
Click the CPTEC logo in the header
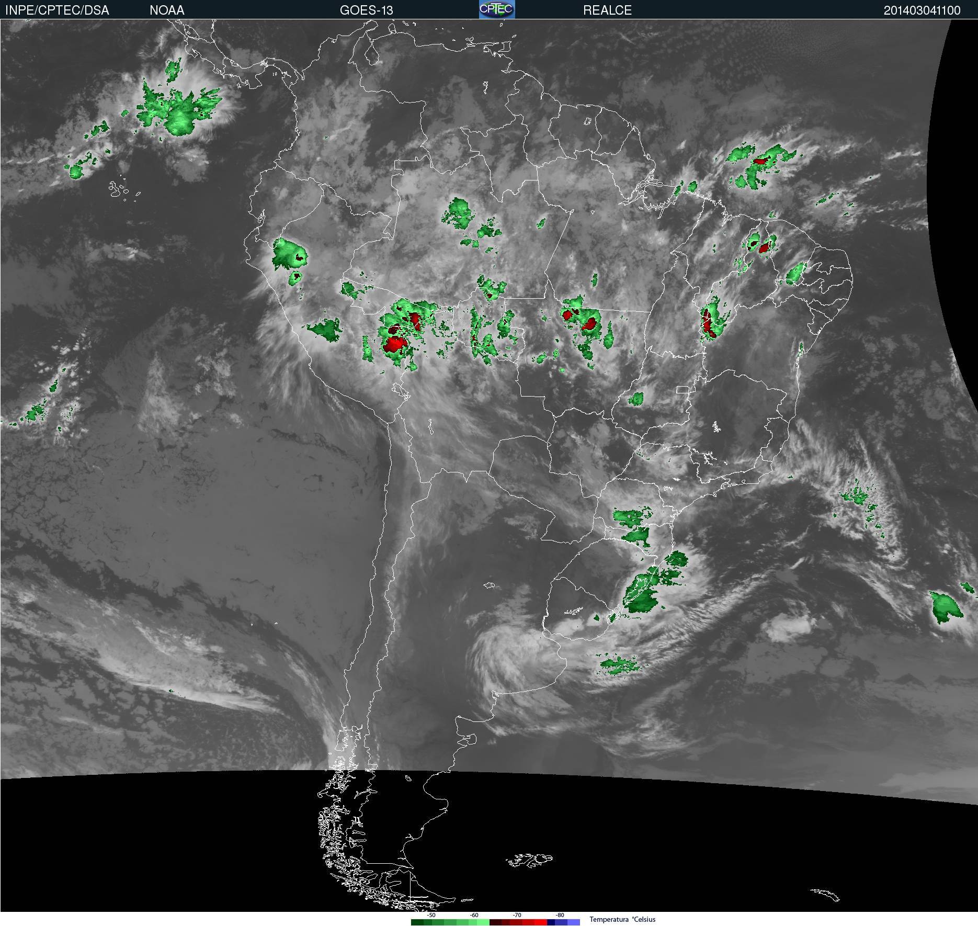pos(497,9)
